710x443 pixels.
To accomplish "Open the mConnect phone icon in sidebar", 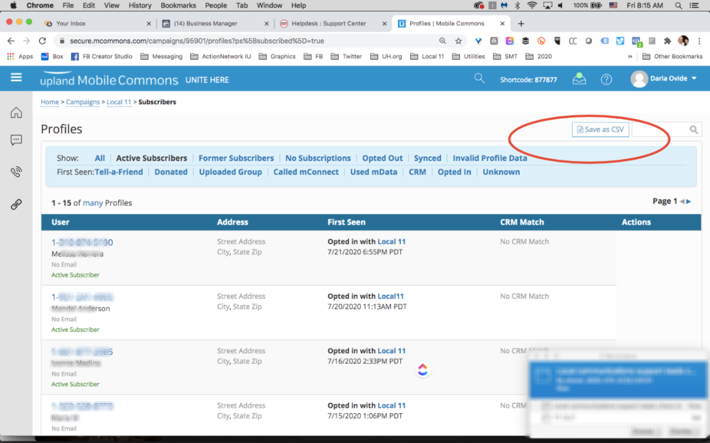I will coord(16,172).
